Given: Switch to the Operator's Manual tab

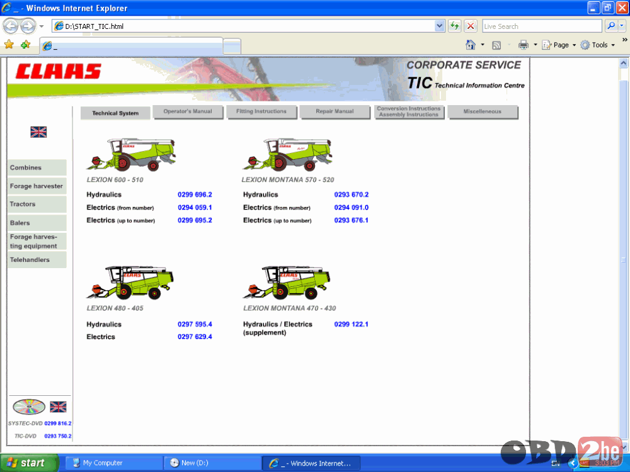Looking at the screenshot, I should (x=188, y=111).
